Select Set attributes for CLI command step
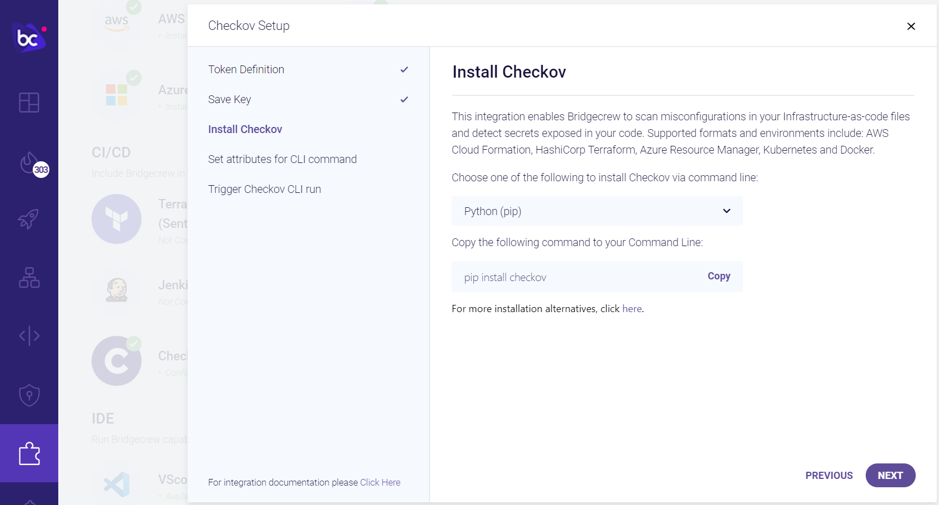 282,159
